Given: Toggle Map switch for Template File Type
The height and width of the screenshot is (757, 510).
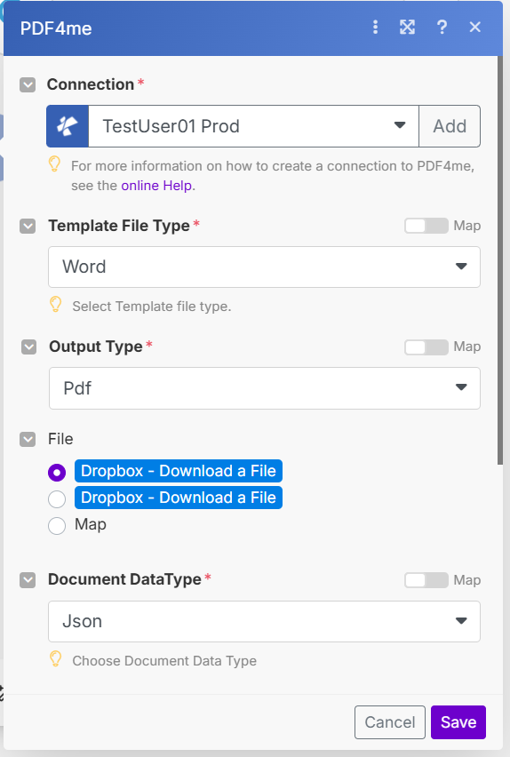Looking at the screenshot, I should (426, 226).
